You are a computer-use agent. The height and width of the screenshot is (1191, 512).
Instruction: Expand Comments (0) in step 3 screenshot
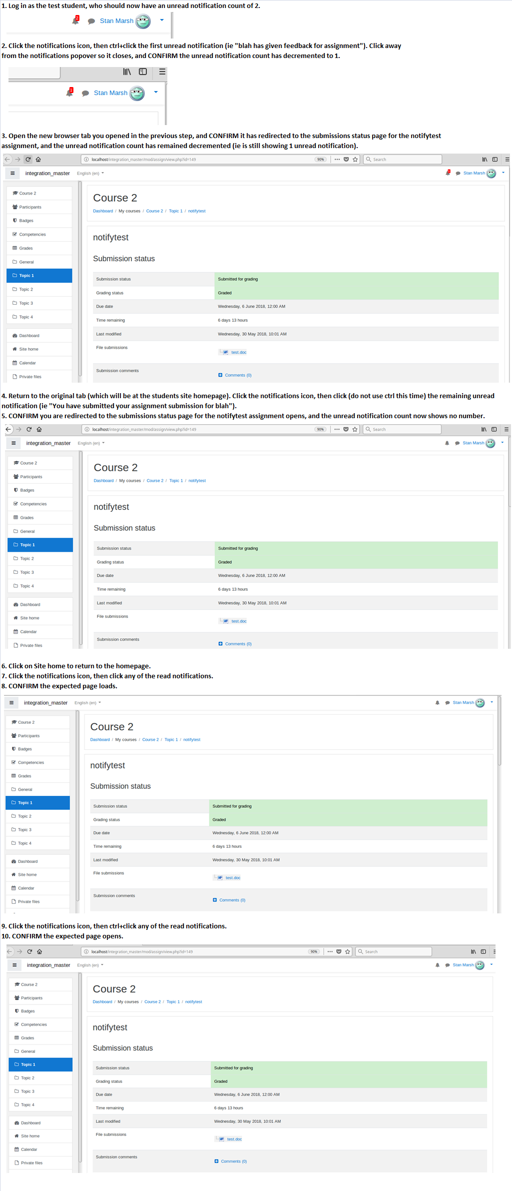[x=235, y=375]
